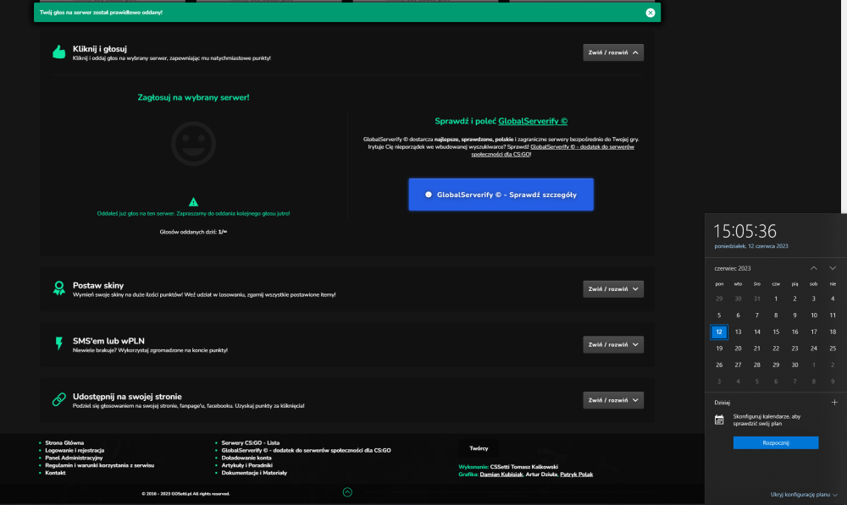Open the Regulamin i warunki korzystania link
This screenshot has height=505, width=847.
(x=99, y=465)
